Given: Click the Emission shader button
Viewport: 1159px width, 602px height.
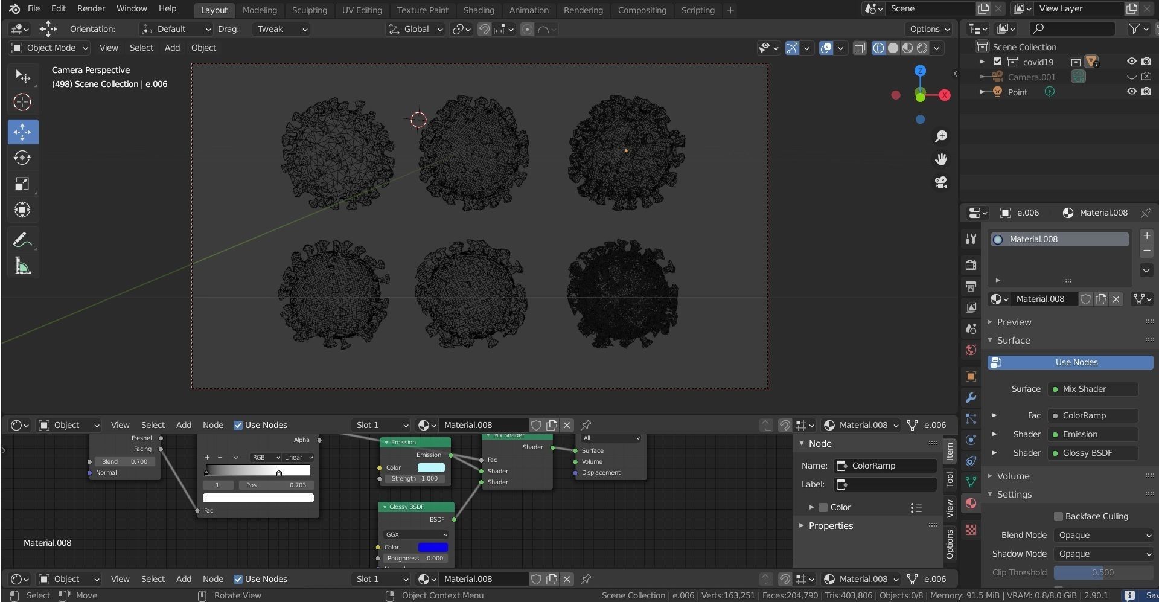Looking at the screenshot, I should (1093, 434).
